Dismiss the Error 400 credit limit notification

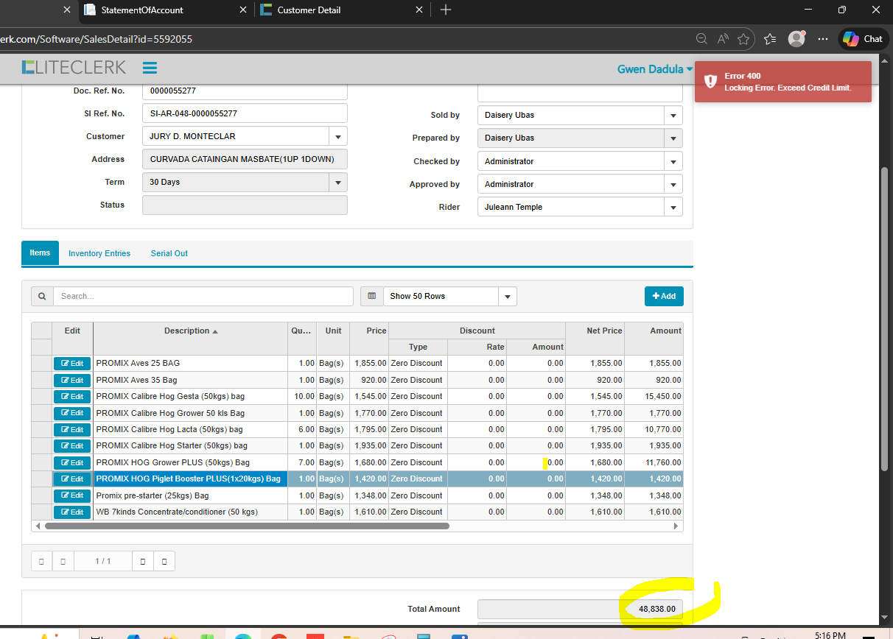coord(782,82)
